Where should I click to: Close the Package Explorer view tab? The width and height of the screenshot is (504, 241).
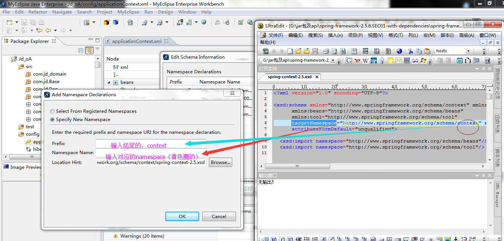pos(53,41)
